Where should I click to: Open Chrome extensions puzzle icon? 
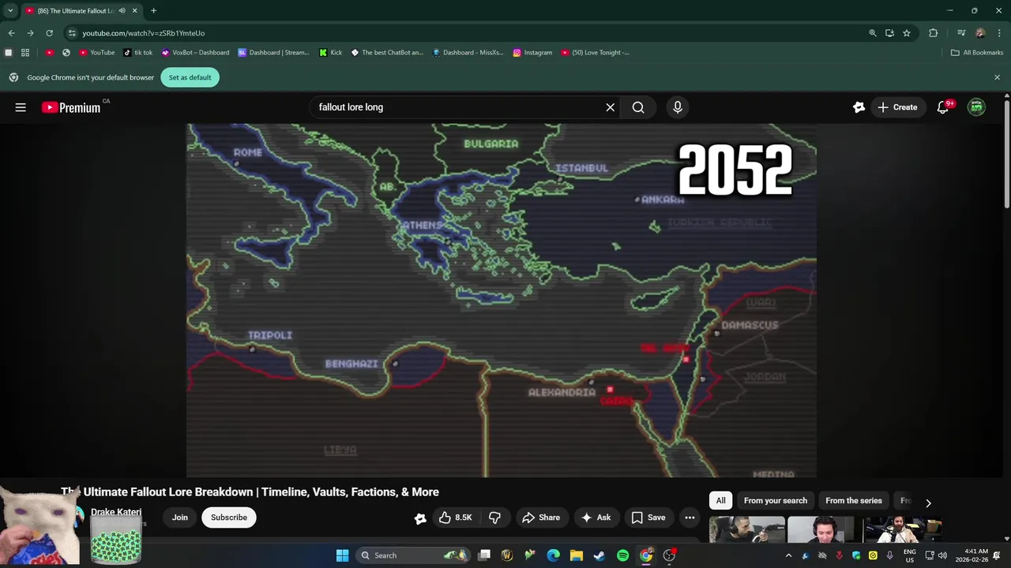(933, 33)
